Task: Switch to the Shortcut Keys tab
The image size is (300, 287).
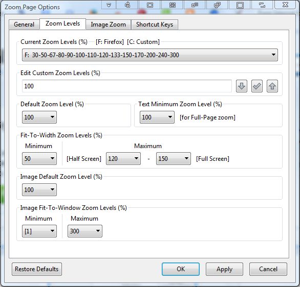Action: click(155, 25)
